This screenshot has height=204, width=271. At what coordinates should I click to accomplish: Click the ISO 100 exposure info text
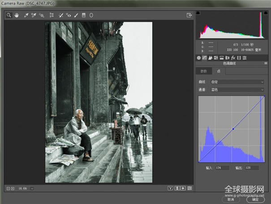coord(232,50)
